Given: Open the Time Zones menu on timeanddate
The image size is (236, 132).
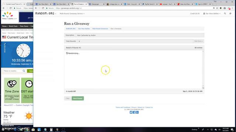Looking at the screenshot, I should [25, 26].
